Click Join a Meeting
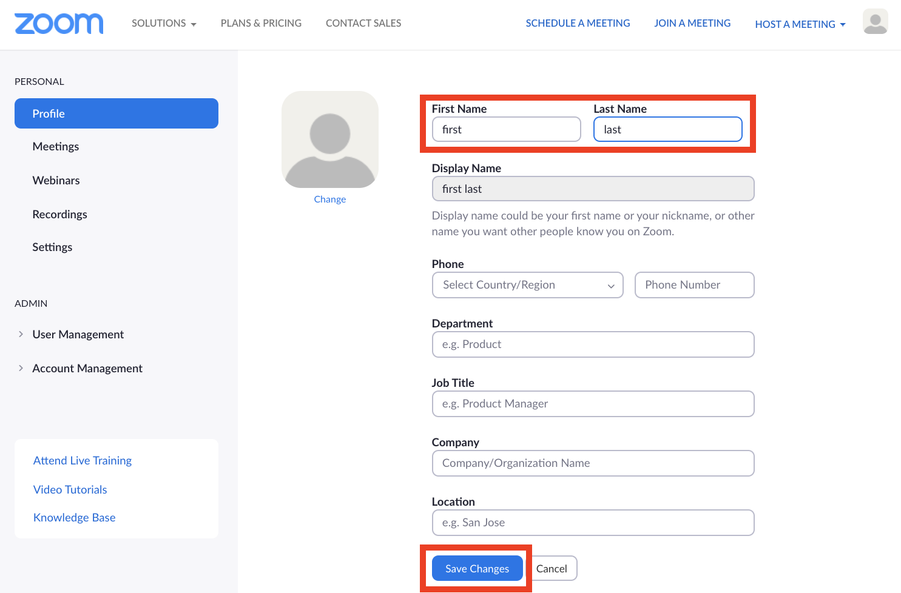901x593 pixels. pyautogui.click(x=692, y=23)
